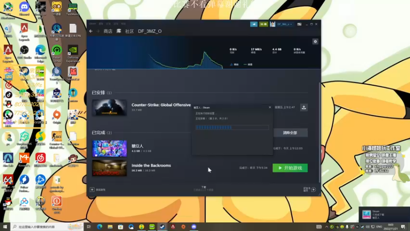Click the Counter-Strike download now icon
The image size is (410, 231).
click(x=303, y=107)
